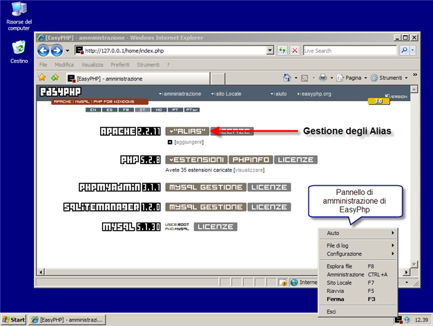Switch language to EN
433x326 pixels.
[x=93, y=110]
